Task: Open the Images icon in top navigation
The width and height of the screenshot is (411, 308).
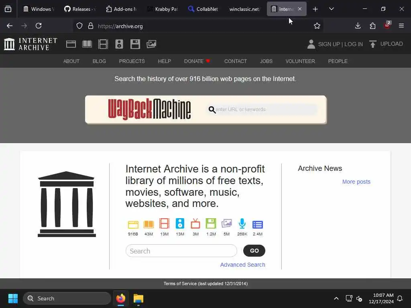Action: [x=151, y=44]
